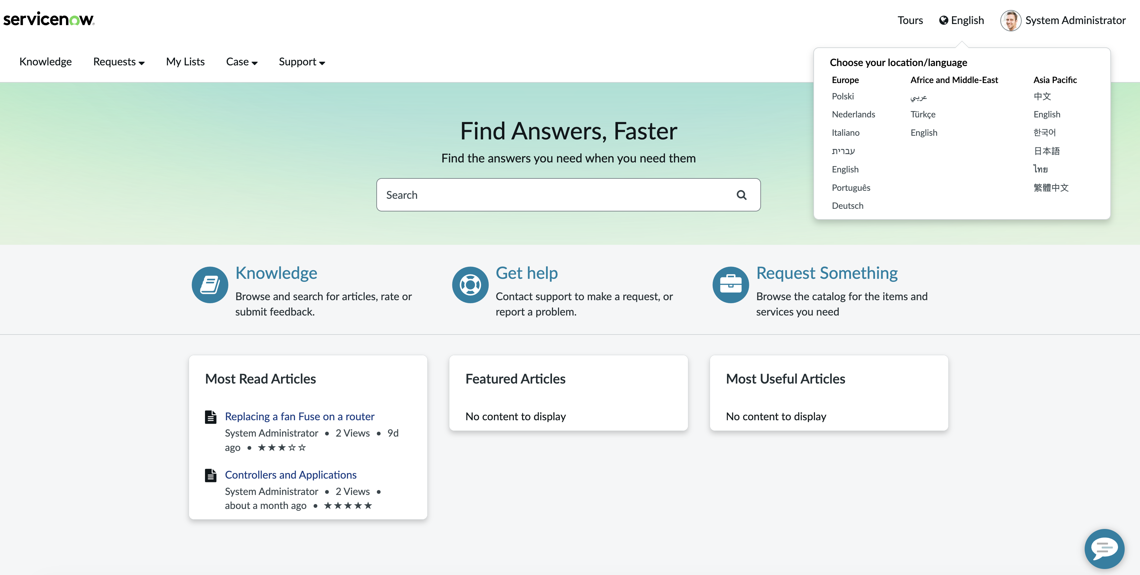Open the System Administrator user menu
This screenshot has height=575, width=1140.
1063,20
